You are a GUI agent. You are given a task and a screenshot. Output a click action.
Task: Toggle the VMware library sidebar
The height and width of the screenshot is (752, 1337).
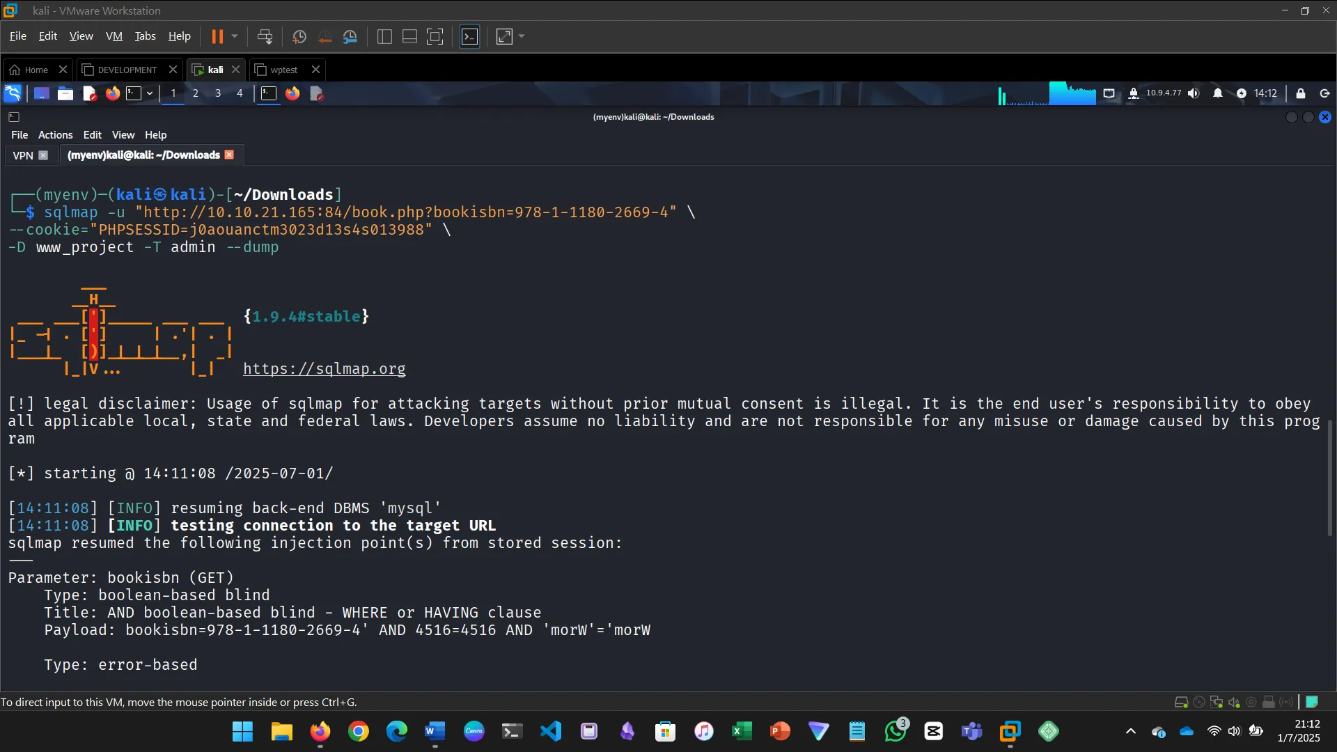click(384, 36)
